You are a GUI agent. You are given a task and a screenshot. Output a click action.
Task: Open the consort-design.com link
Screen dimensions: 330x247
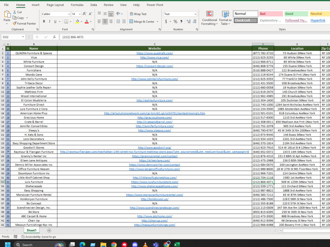(x=155, y=66)
